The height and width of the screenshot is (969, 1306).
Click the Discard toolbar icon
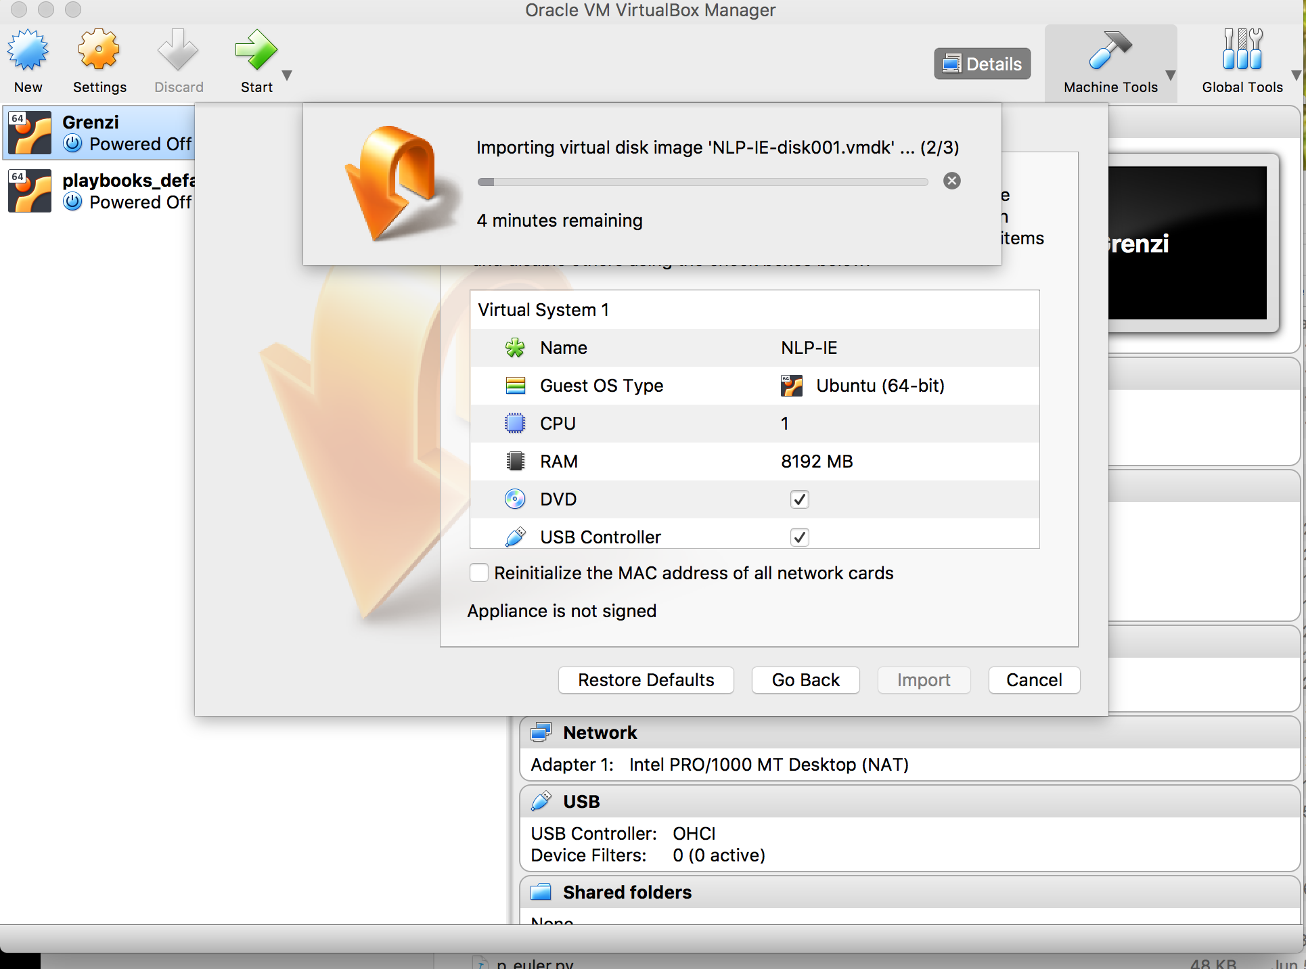(178, 49)
